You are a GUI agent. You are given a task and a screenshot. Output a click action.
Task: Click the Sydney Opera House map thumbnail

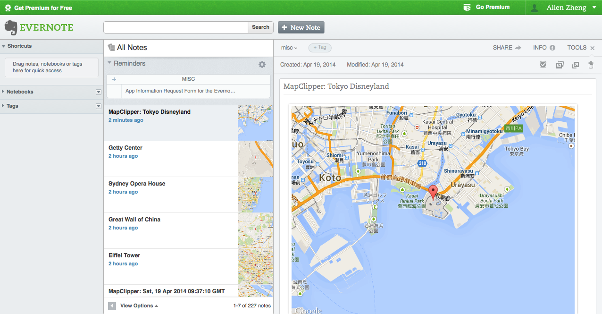pos(255,195)
